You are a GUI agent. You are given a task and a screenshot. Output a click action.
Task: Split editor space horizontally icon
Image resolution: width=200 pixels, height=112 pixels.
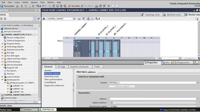[x=113, y=6]
